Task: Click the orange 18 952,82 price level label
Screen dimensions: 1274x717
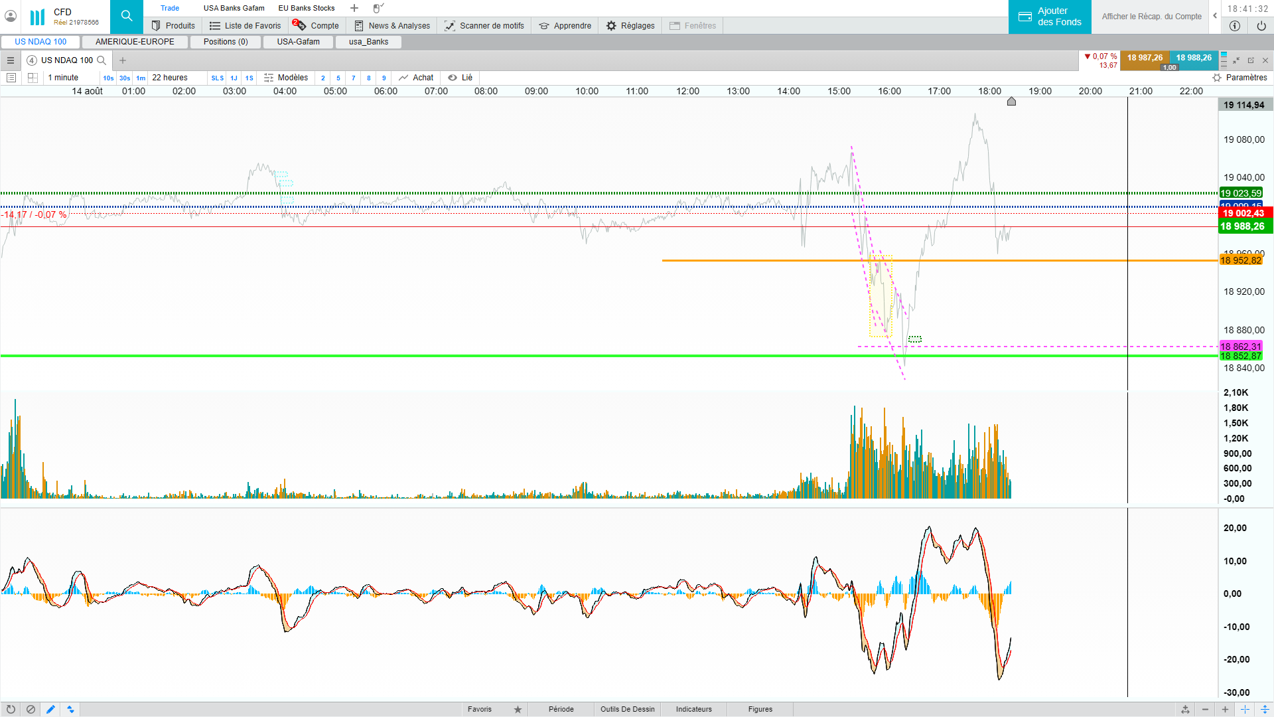Action: click(1240, 260)
